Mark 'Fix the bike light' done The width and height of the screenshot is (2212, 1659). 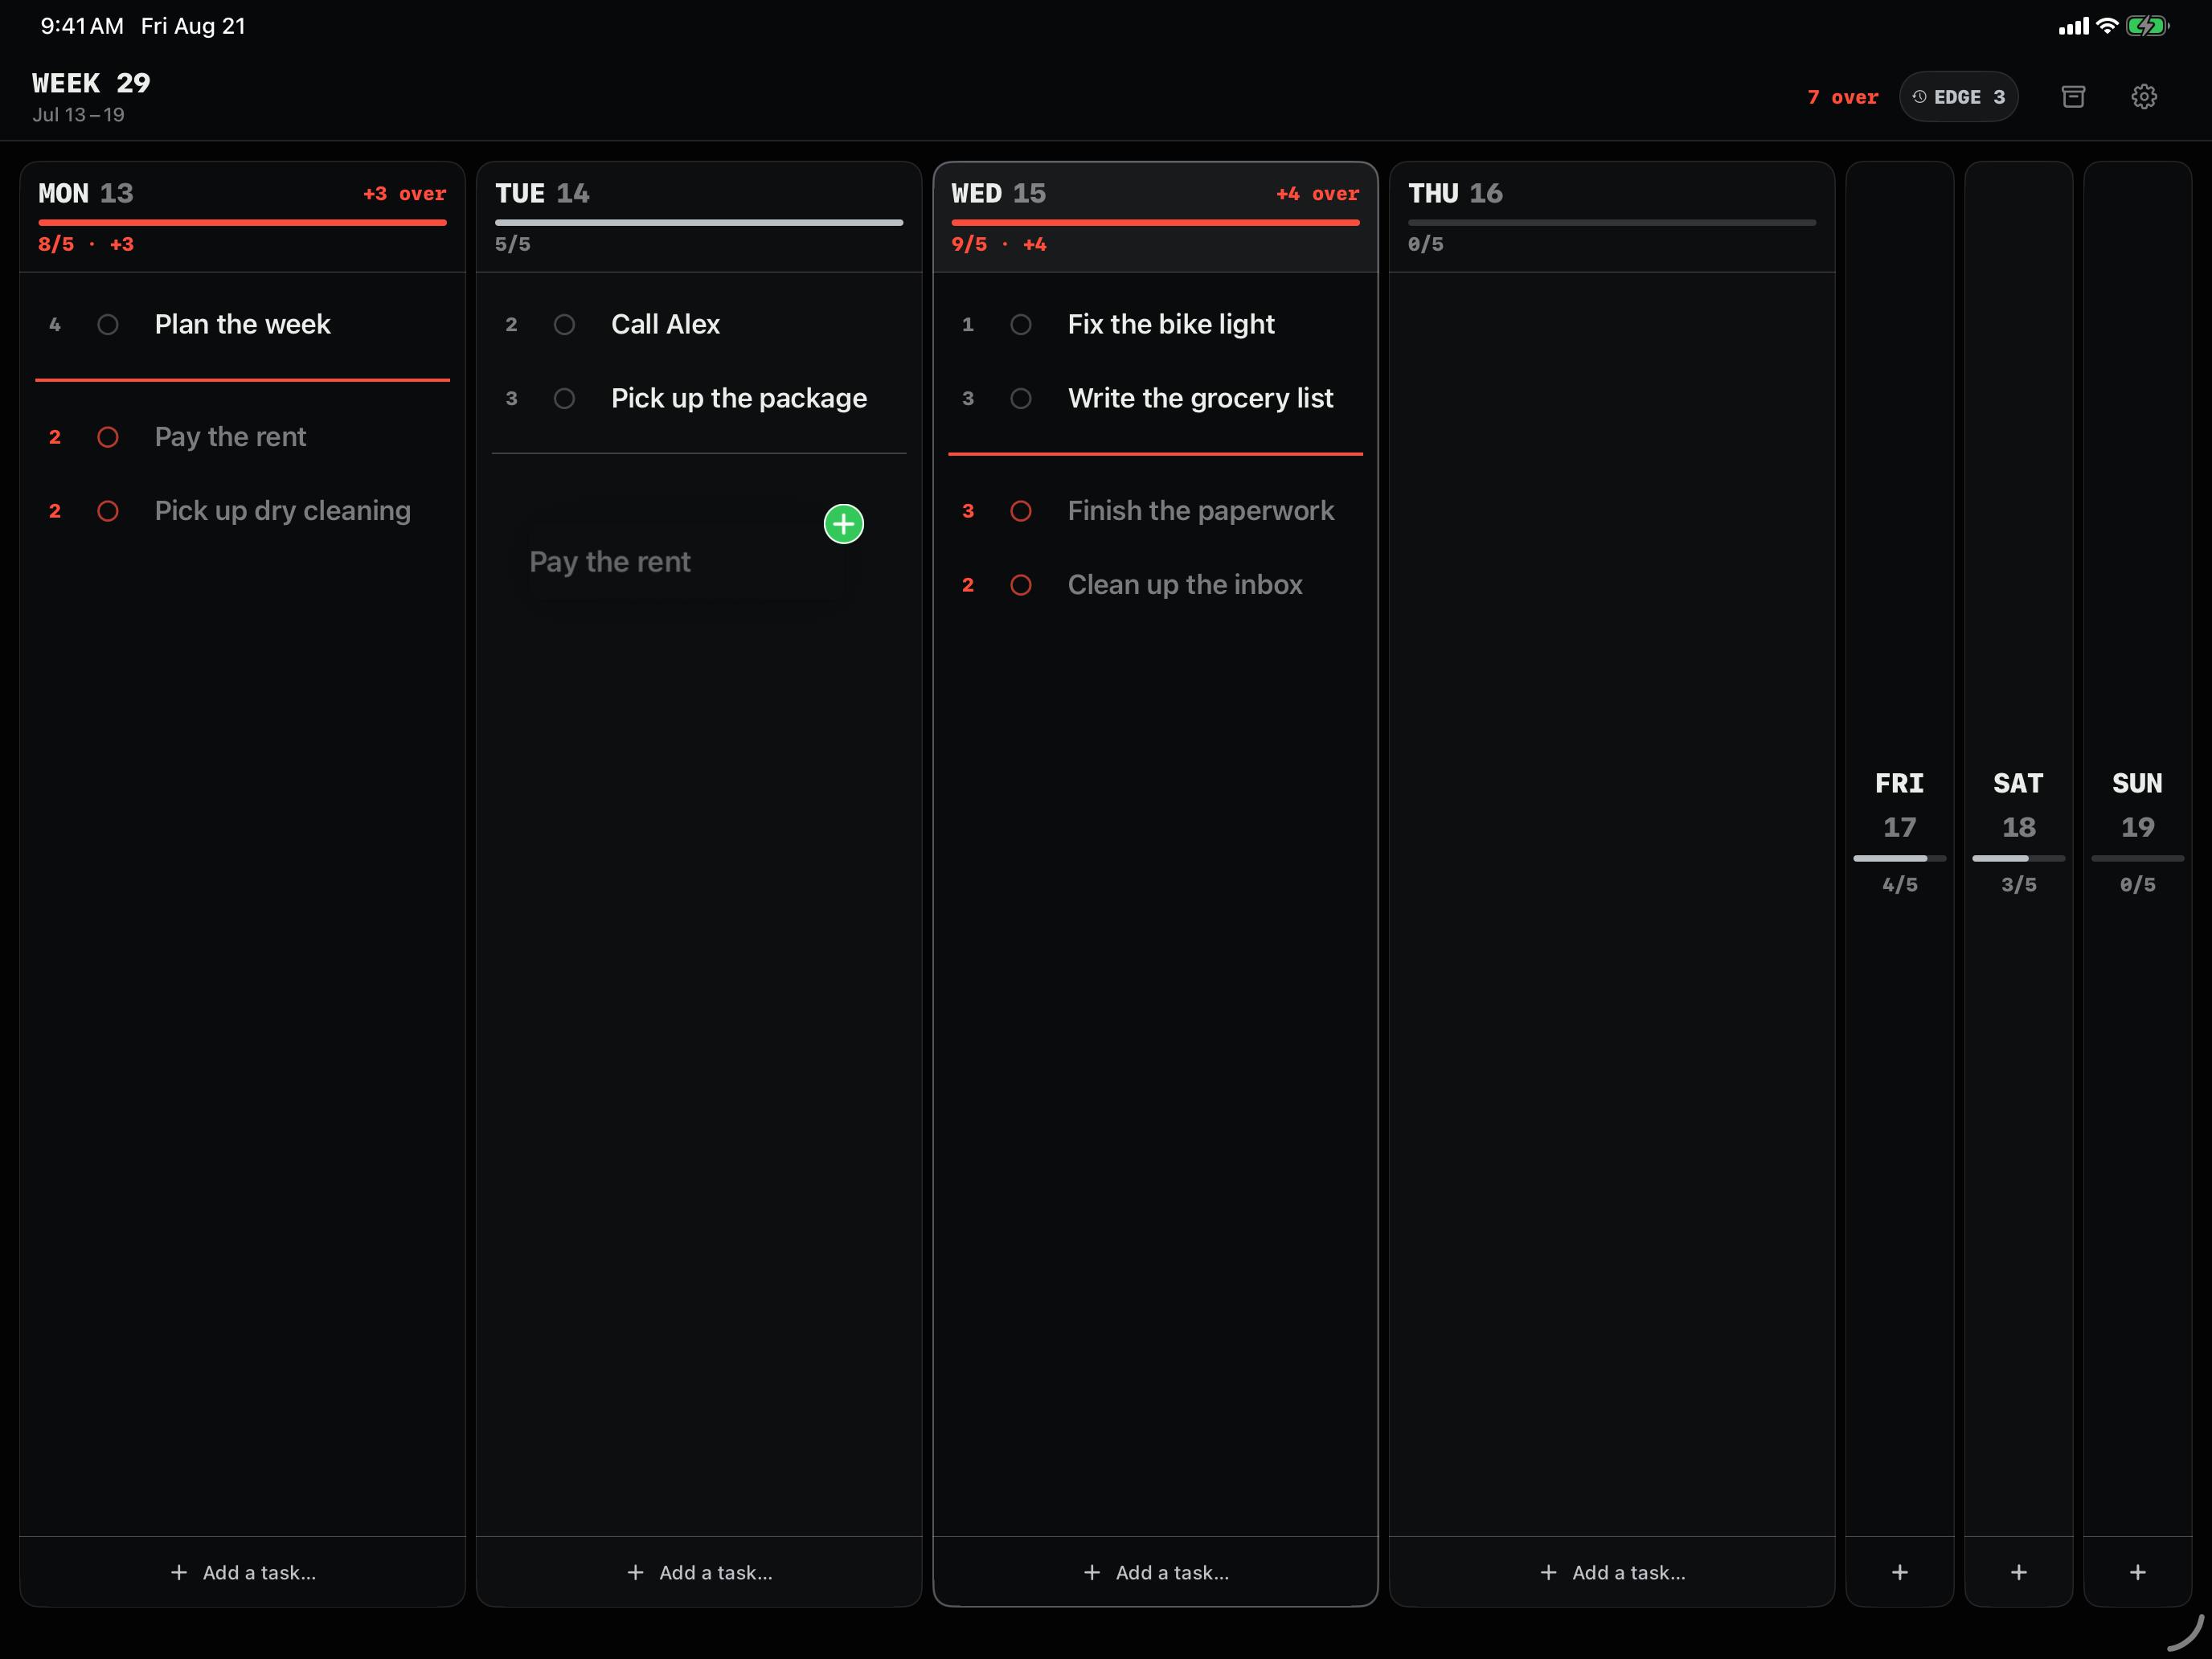pos(1020,325)
